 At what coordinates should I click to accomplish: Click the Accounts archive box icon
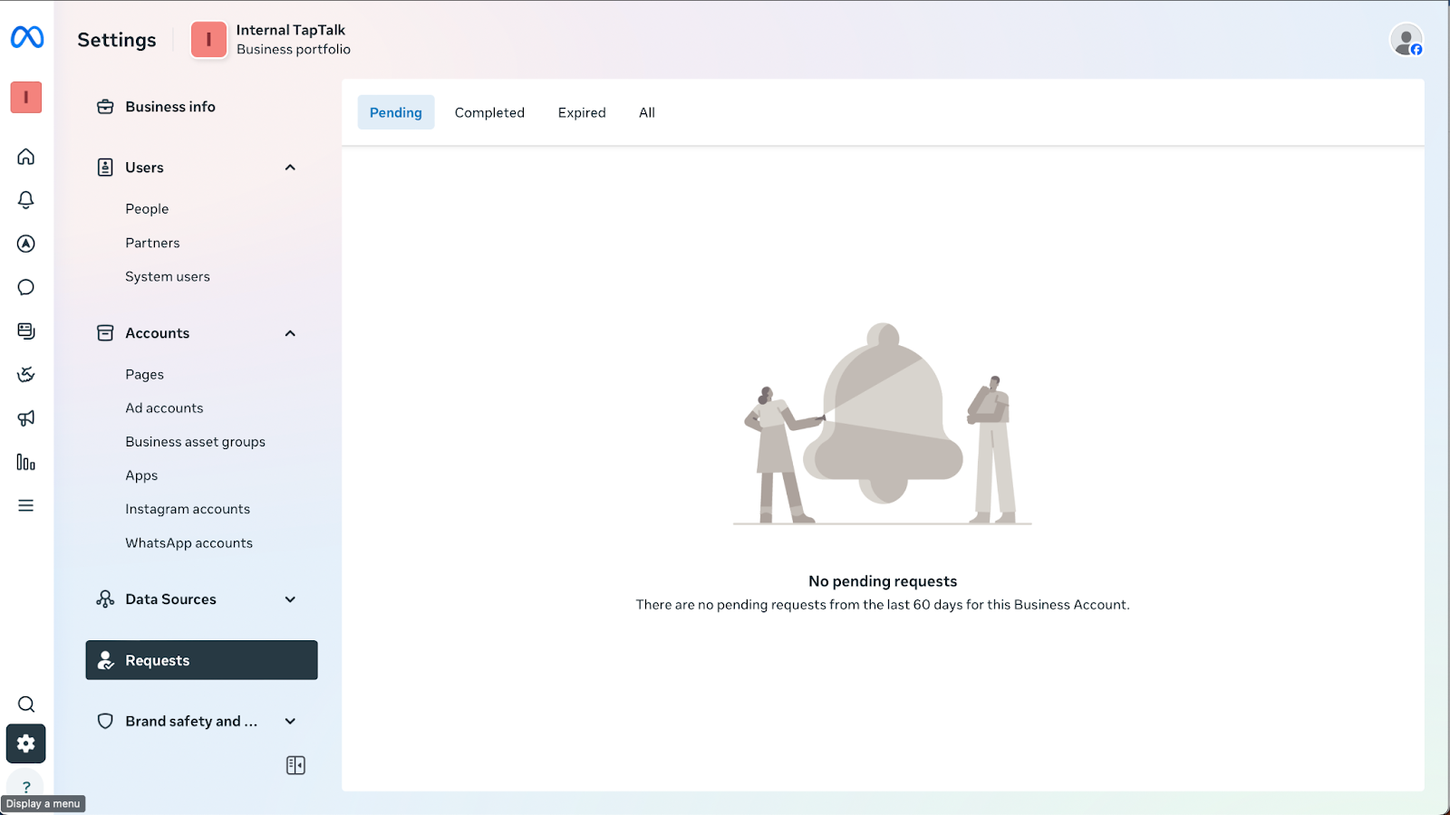pyautogui.click(x=105, y=333)
